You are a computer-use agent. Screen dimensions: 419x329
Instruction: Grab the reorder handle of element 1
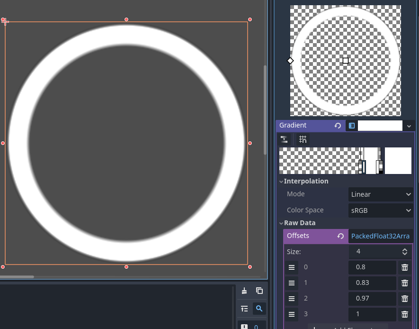(292, 283)
